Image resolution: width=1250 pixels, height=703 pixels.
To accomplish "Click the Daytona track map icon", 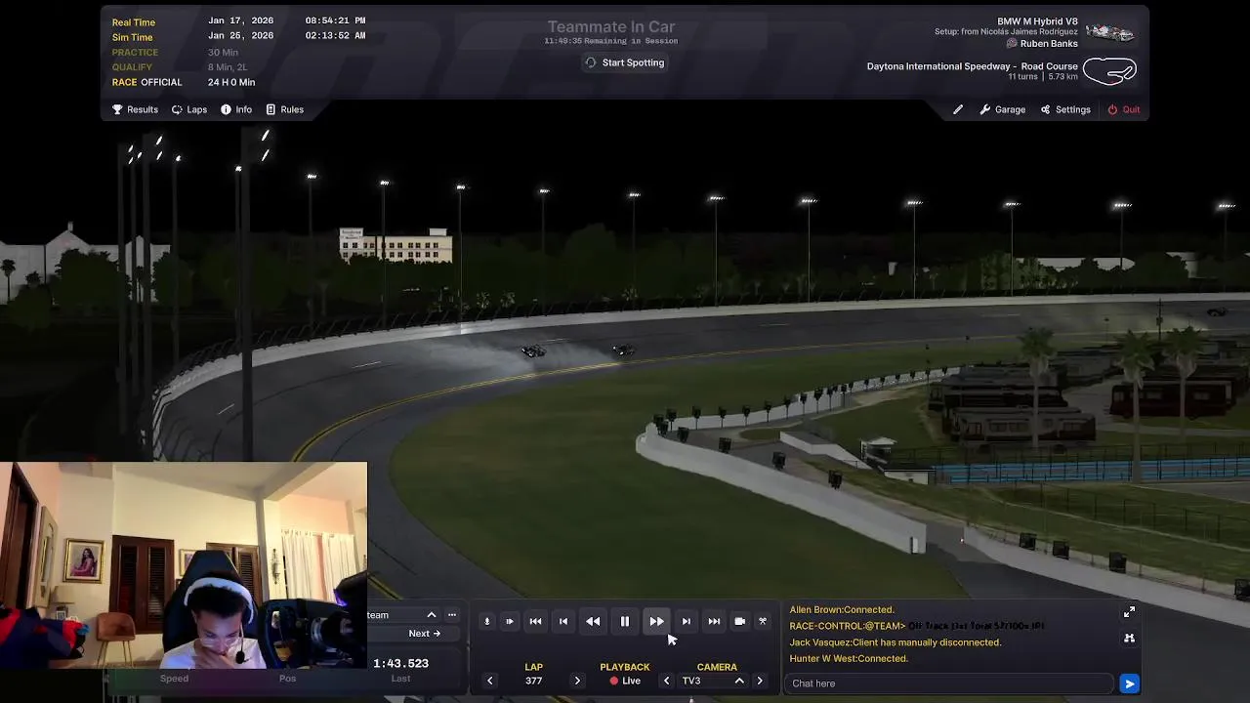I will tap(1109, 71).
